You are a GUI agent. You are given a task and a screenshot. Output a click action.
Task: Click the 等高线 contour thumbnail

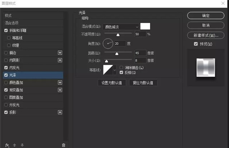[108, 70]
